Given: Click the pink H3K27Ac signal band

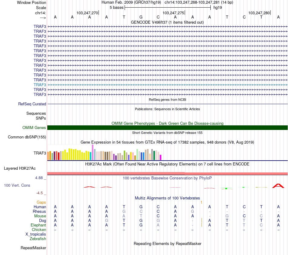Looking at the screenshot, I should click(167, 174).
